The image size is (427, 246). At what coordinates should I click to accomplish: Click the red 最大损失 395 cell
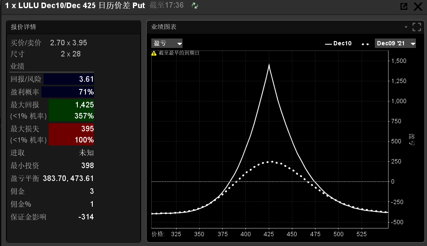click(71, 129)
